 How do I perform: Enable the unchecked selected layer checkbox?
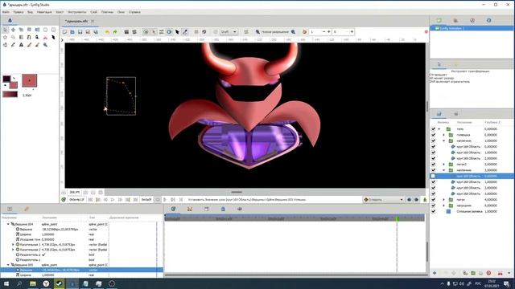click(x=433, y=177)
